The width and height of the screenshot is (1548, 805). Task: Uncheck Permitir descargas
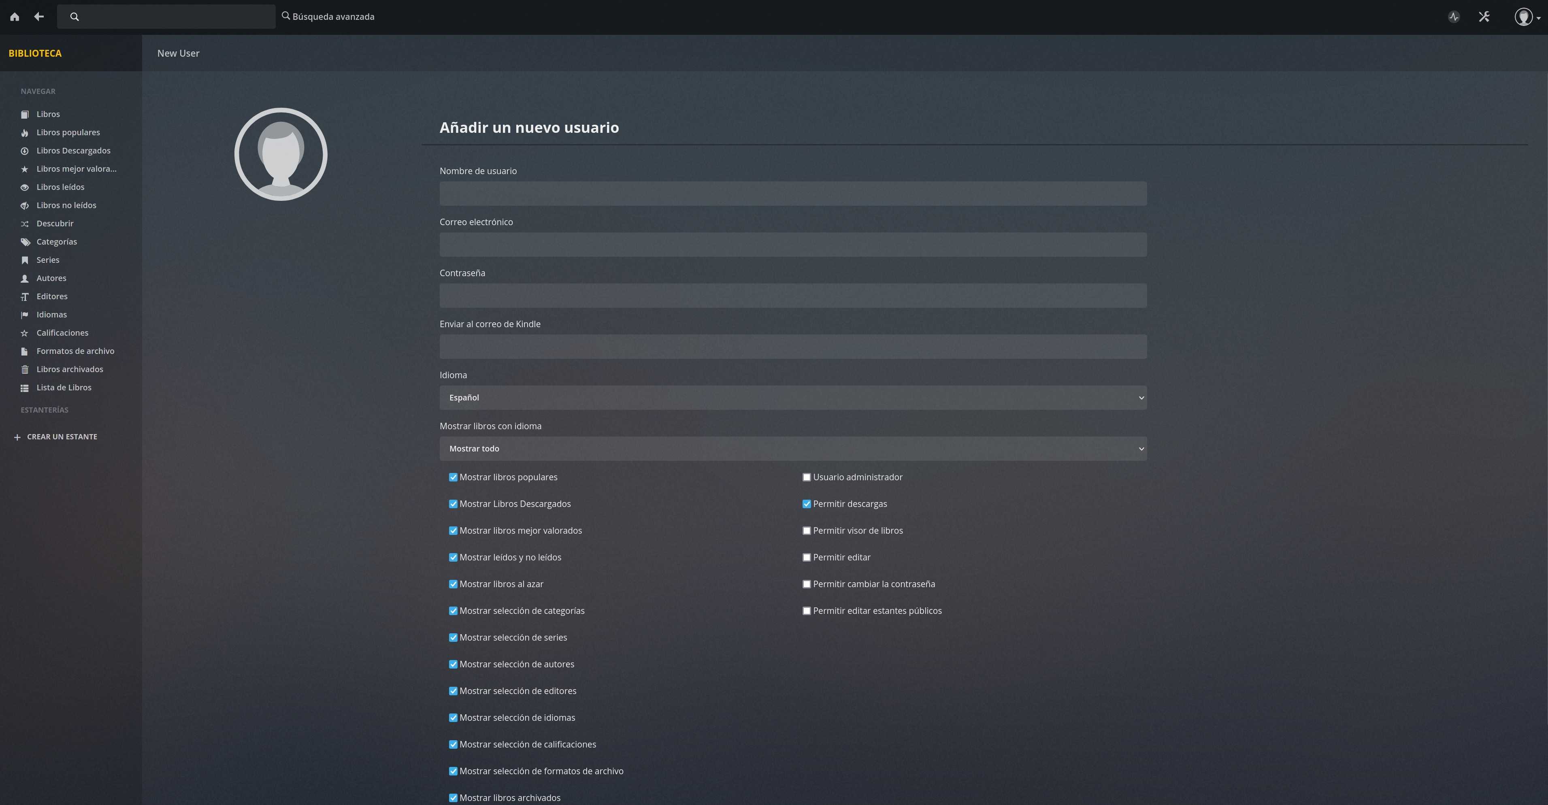coord(807,504)
